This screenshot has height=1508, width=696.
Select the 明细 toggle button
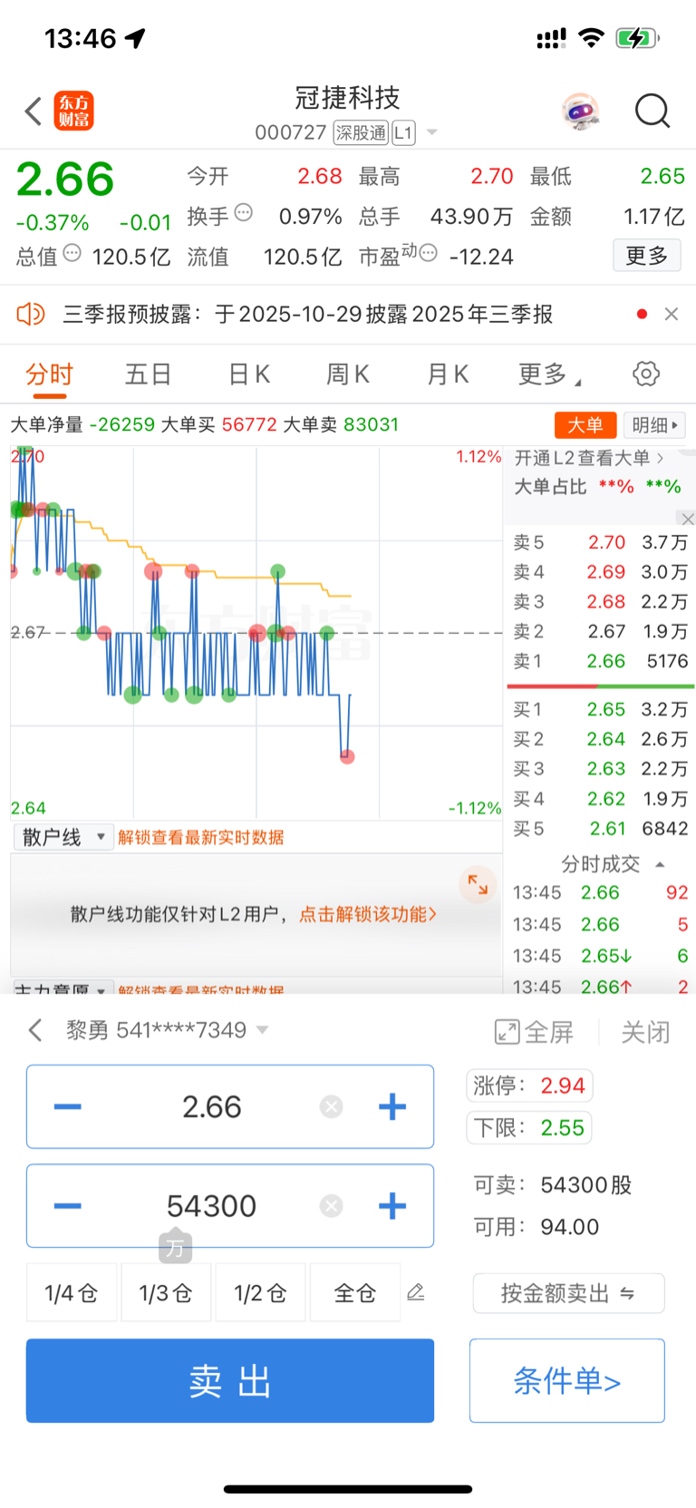(x=654, y=424)
